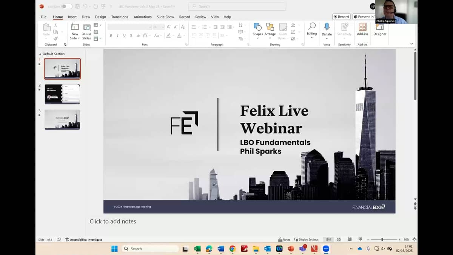Open Google Chrome from the taskbar
Image resolution: width=453 pixels, height=255 pixels.
tap(232, 249)
